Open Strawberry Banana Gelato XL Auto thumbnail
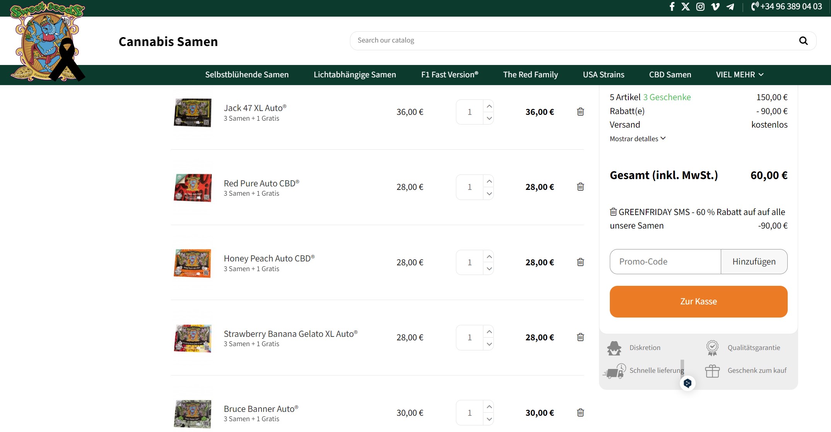The height and width of the screenshot is (432, 831). pyautogui.click(x=193, y=338)
